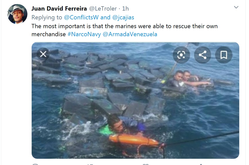Open the @ArmadaVenezuela mention
This screenshot has height=165, width=249.
[x=130, y=34]
